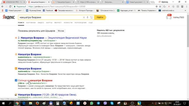Open File Explorer from the taskbar
This screenshot has width=189, height=106.
point(30,103)
